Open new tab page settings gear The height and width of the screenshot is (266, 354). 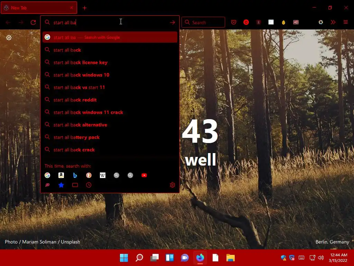pyautogui.click(x=9, y=37)
